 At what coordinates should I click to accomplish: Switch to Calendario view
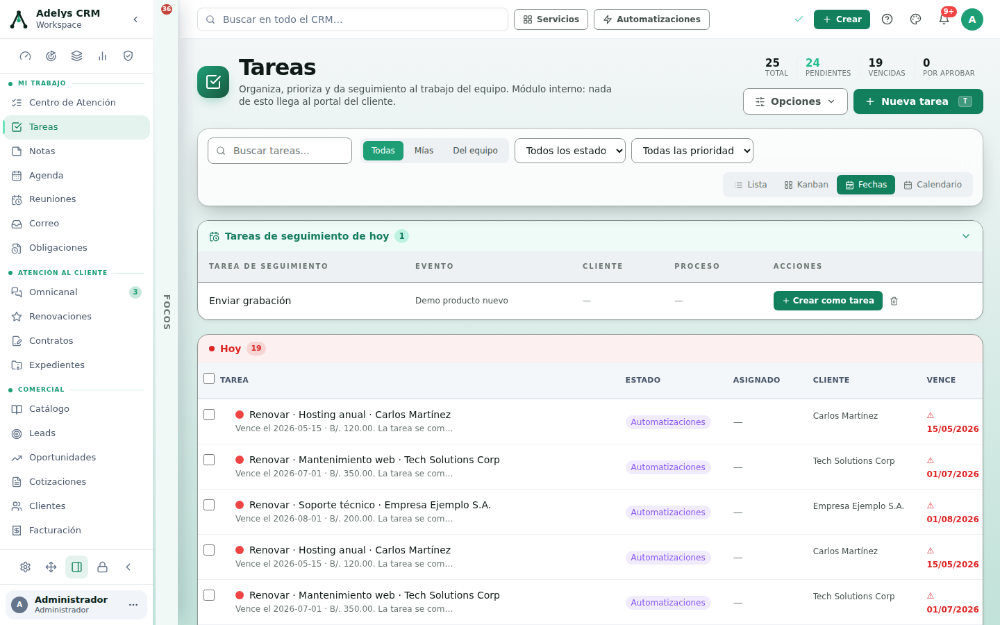pyautogui.click(x=933, y=185)
